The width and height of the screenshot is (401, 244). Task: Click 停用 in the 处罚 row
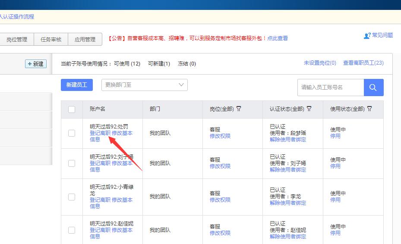(x=335, y=136)
